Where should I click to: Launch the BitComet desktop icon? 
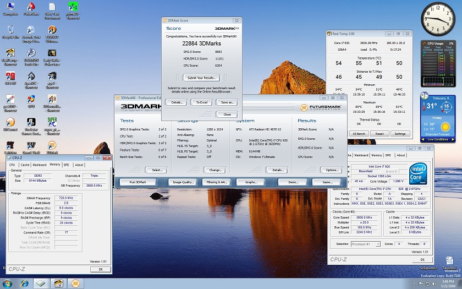point(10,124)
